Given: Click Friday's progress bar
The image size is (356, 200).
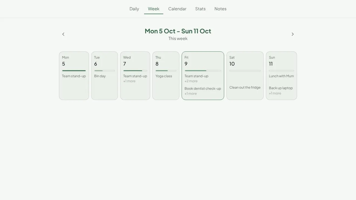Looking at the screenshot, I should pyautogui.click(x=203, y=71).
